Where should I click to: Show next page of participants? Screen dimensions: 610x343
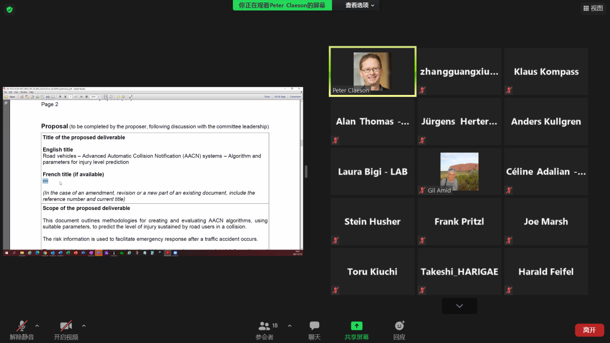[x=459, y=306]
